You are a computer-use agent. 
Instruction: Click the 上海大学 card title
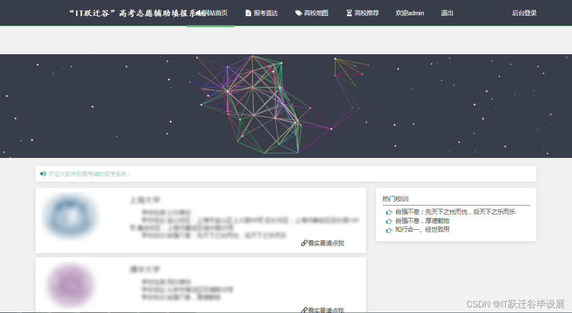point(145,200)
